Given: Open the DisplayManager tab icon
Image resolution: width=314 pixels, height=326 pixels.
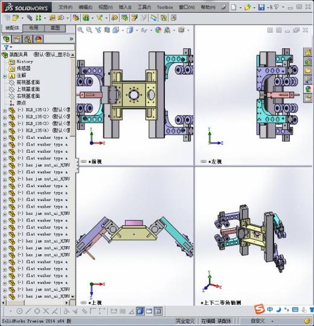Looking at the screenshot, I should [x=38, y=39].
